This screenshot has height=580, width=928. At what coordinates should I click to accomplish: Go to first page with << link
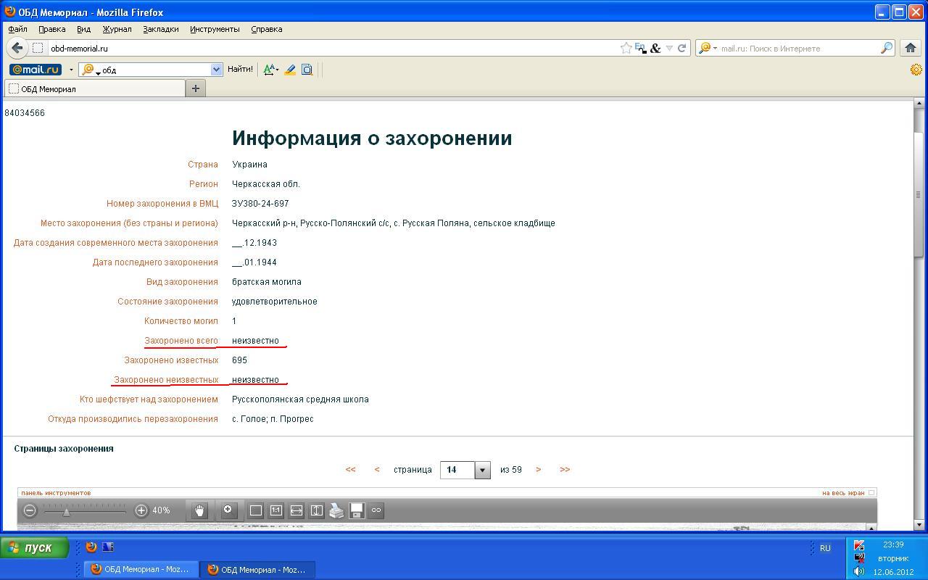(x=351, y=470)
